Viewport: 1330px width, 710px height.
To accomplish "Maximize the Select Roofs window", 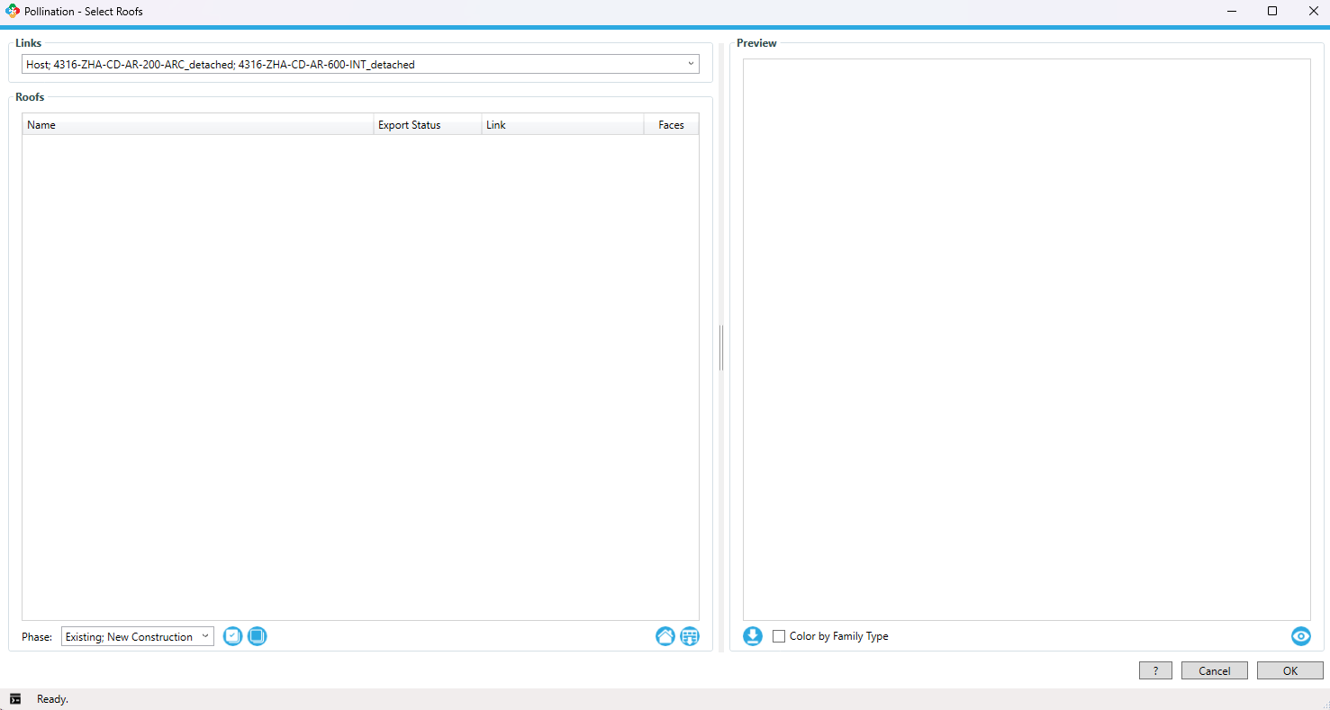I will (x=1272, y=12).
